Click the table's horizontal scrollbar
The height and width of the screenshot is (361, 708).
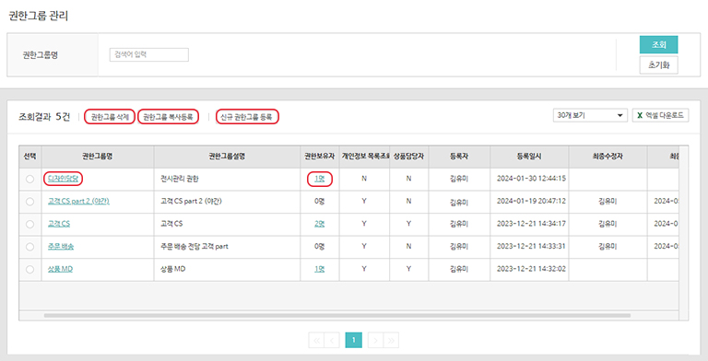336,316
